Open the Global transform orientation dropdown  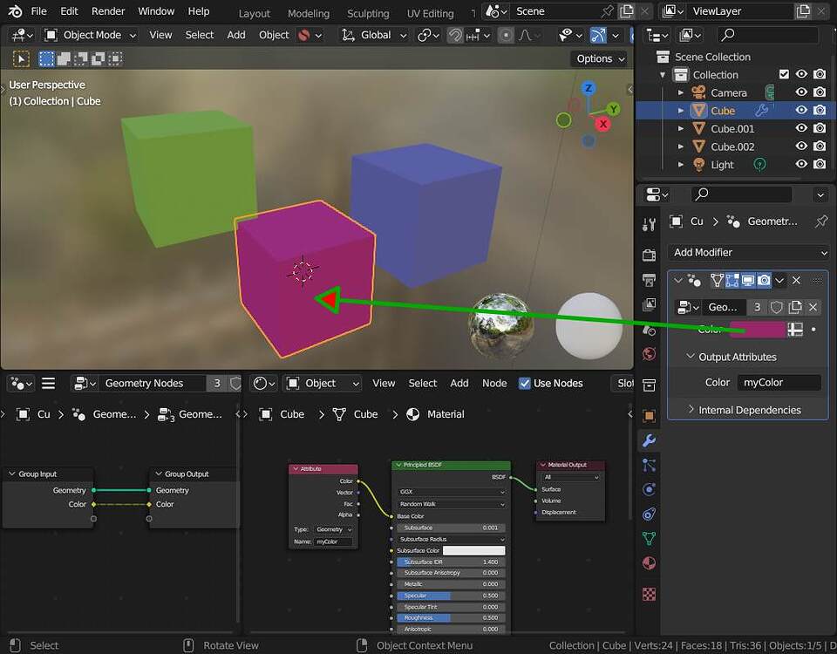(375, 35)
